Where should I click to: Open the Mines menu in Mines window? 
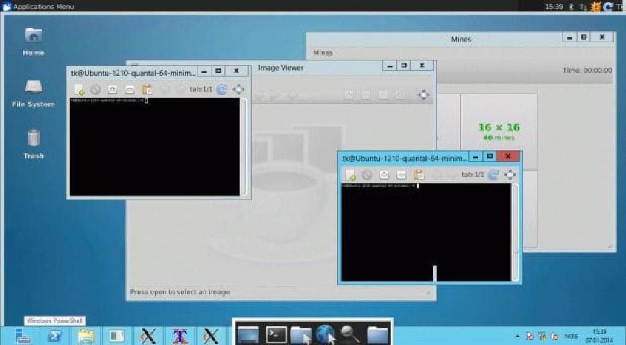[x=323, y=53]
